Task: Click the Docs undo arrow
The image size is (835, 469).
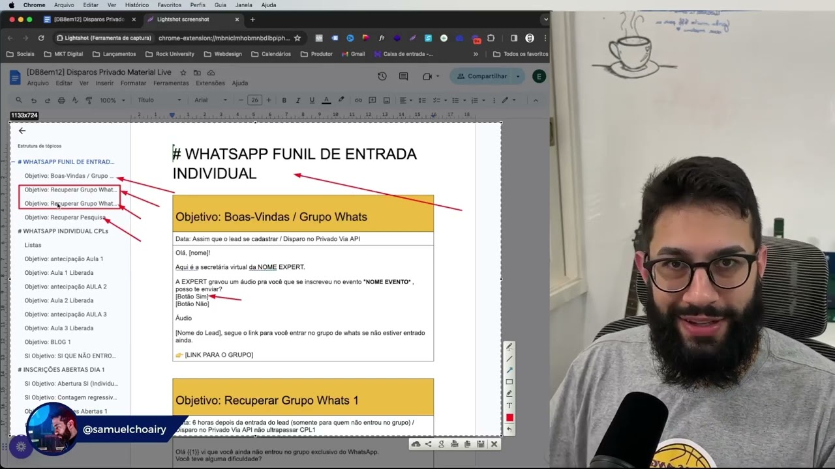Action: pos(34,100)
